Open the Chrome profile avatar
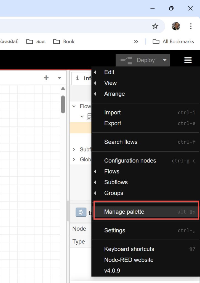Screen dimensions: 200x283 176,26
